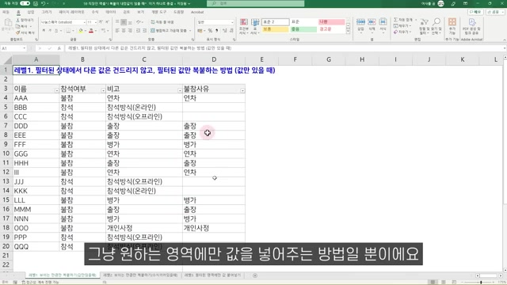
Task: Click the yellow fill color bucket
Action: (x=81, y=31)
